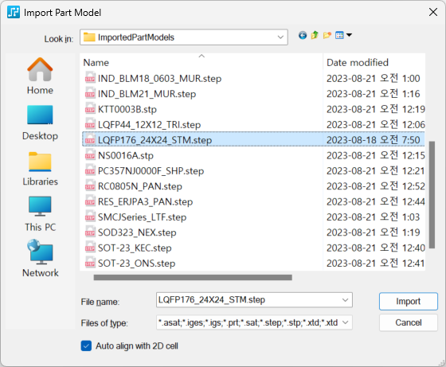This screenshot has height=367, width=446.
Task: Click the vertical scrollbar thumb
Action: pyautogui.click(x=432, y=195)
